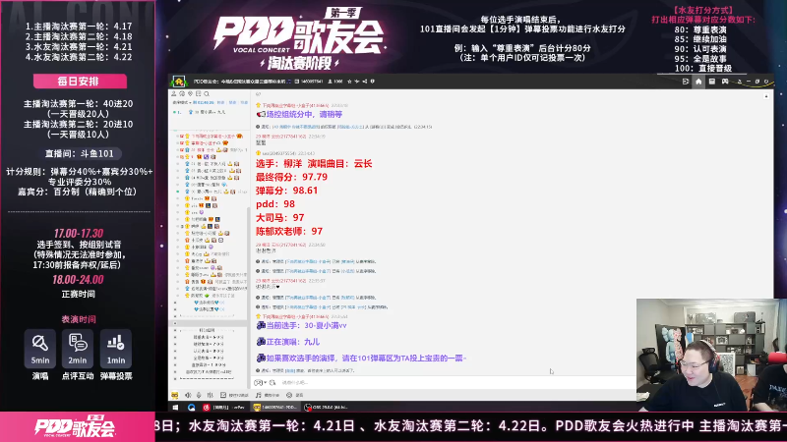
Task: Toggle the boxed-icon option in the bottom toolbar
Action: click(223, 396)
